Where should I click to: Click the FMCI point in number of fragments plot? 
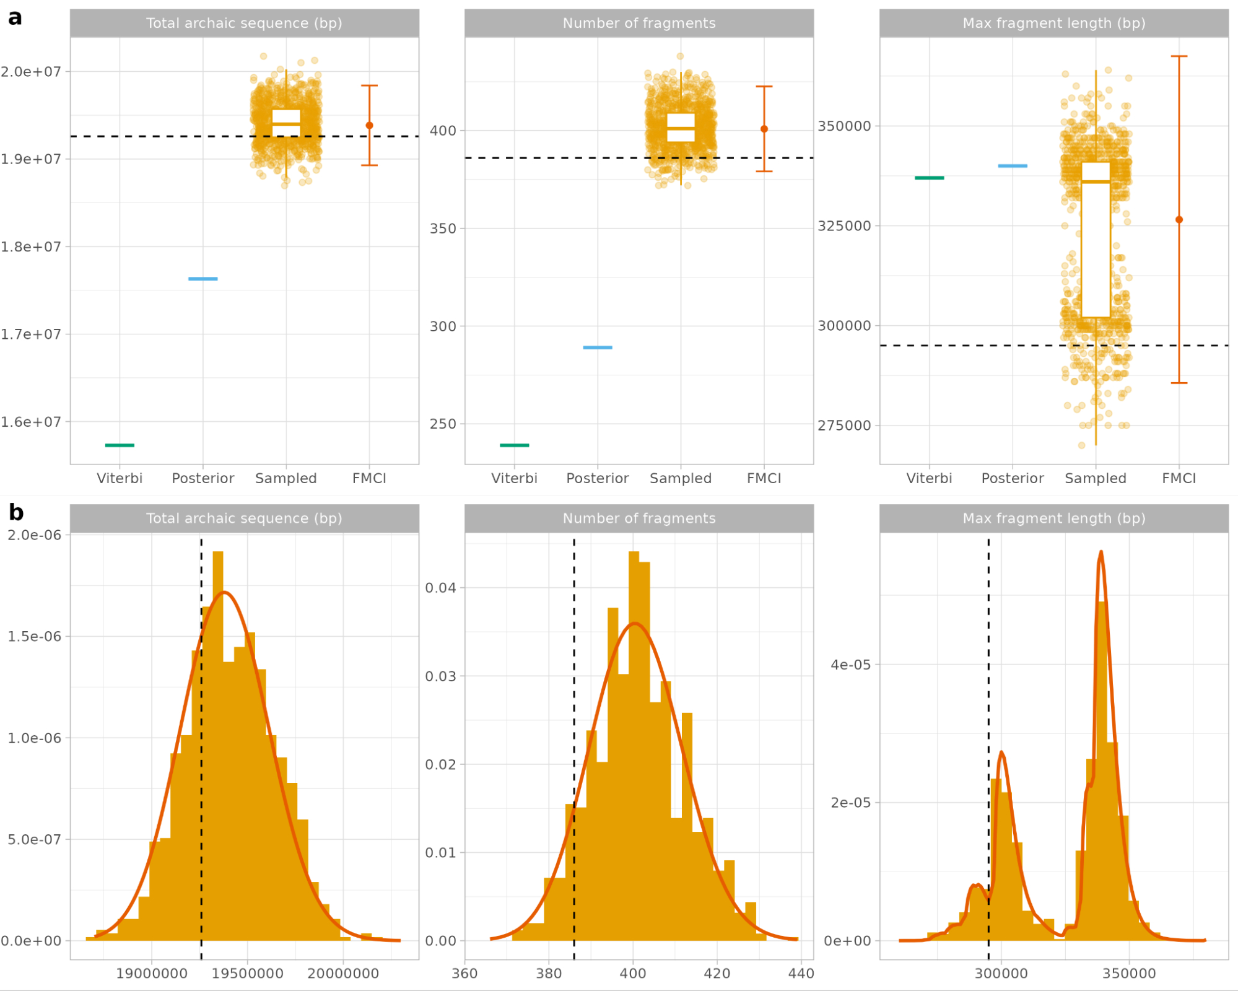[x=764, y=129]
